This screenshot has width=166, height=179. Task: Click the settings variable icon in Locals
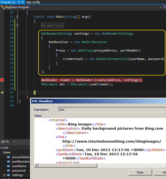[8, 175]
